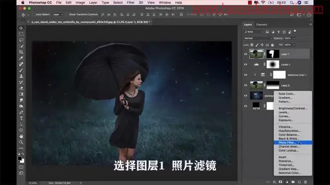The width and height of the screenshot is (330, 185).
Task: Click the delete layer trash icon
Action: click(305, 182)
